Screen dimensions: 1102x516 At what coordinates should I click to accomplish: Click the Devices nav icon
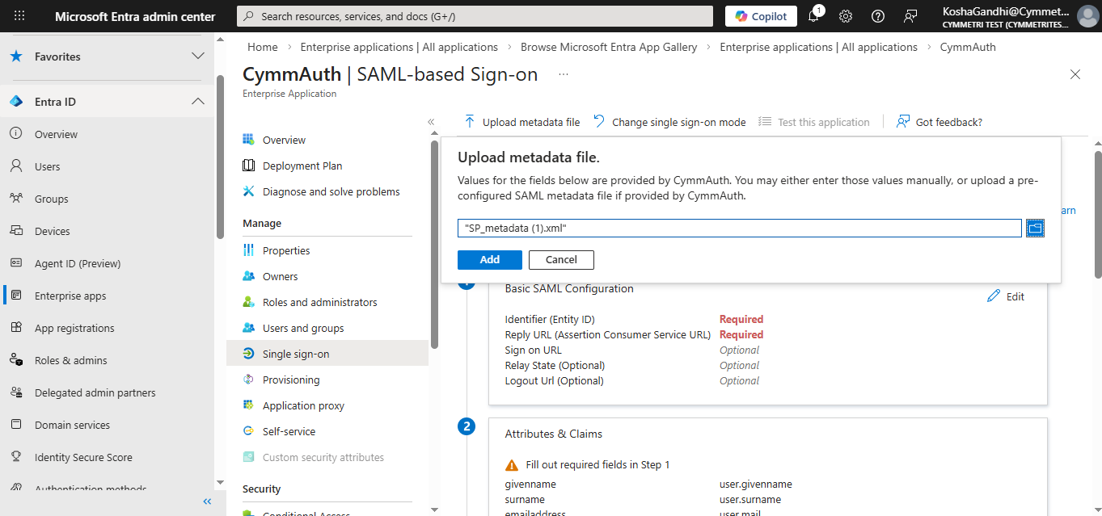point(16,231)
